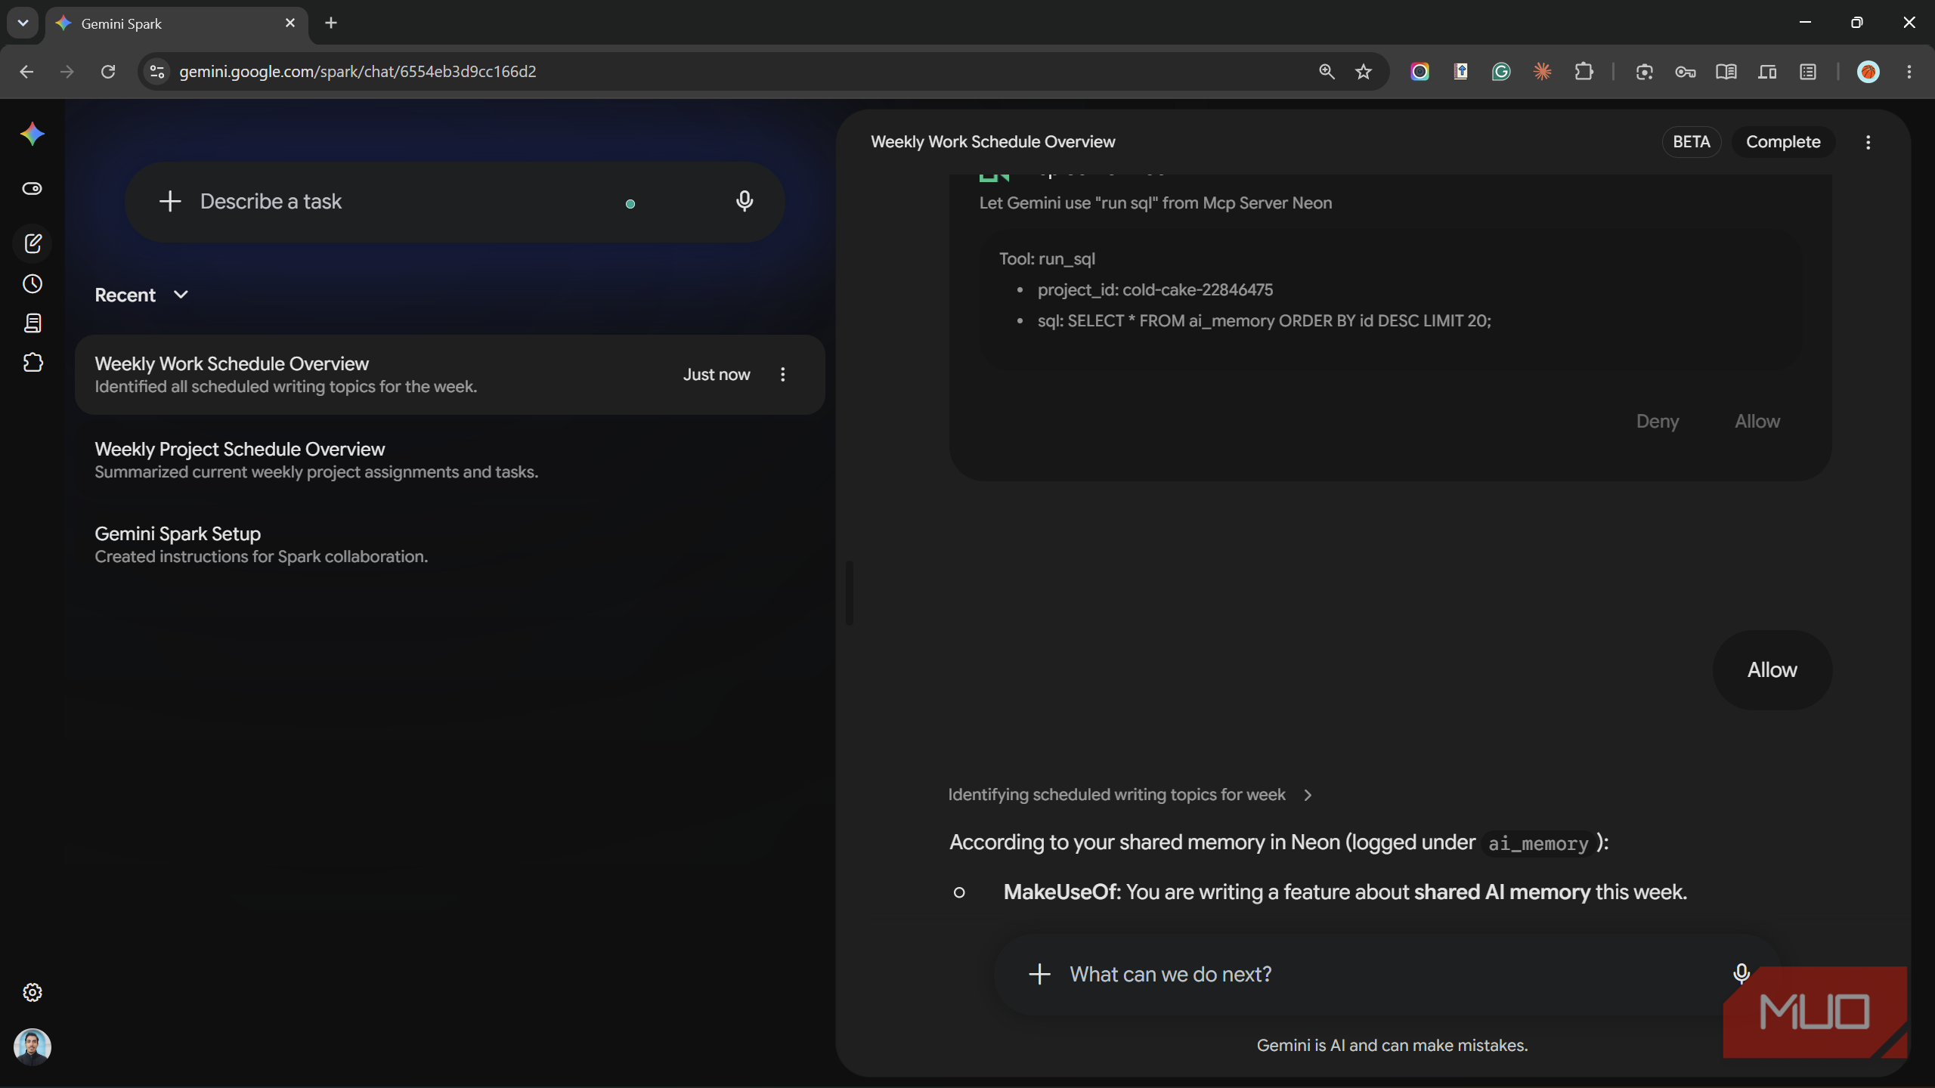Open the Weekly Work Schedule Overview task

[450, 375]
